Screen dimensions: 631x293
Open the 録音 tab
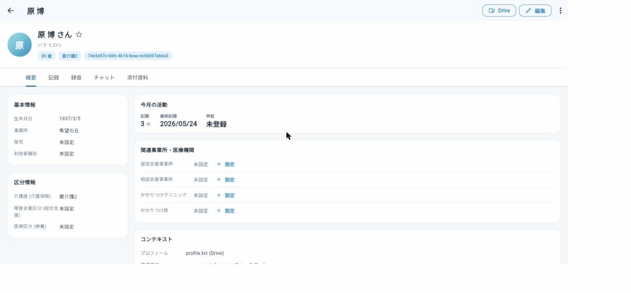click(x=76, y=78)
